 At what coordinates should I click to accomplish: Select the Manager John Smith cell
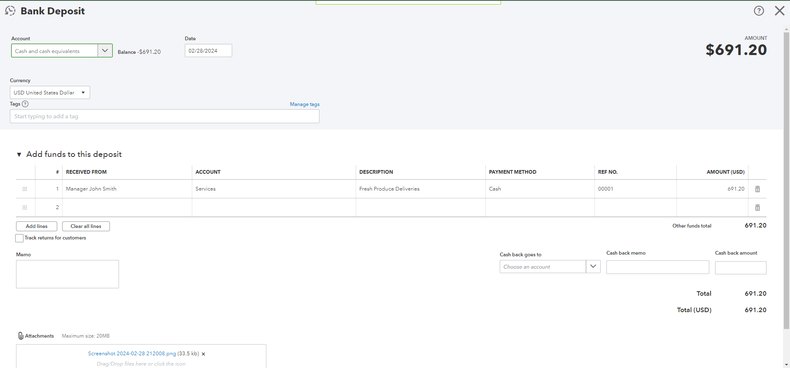coord(127,189)
